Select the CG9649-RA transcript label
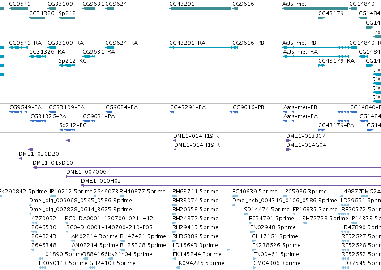 click(x=25, y=43)
